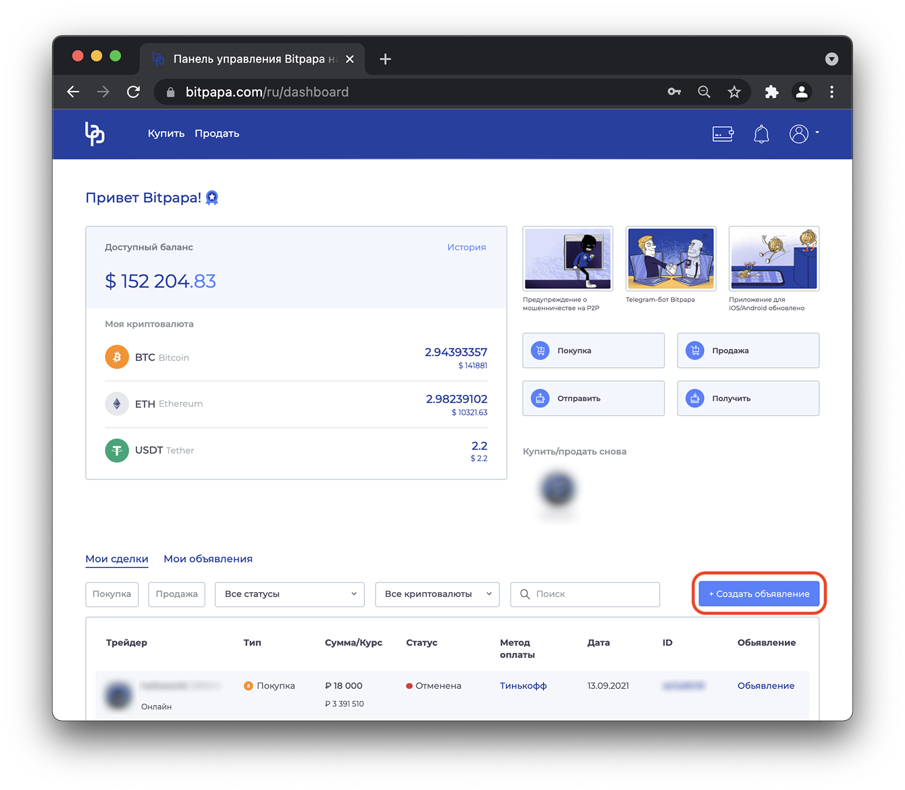The width and height of the screenshot is (905, 790).
Task: Click the Отправить button
Action: [x=594, y=398]
